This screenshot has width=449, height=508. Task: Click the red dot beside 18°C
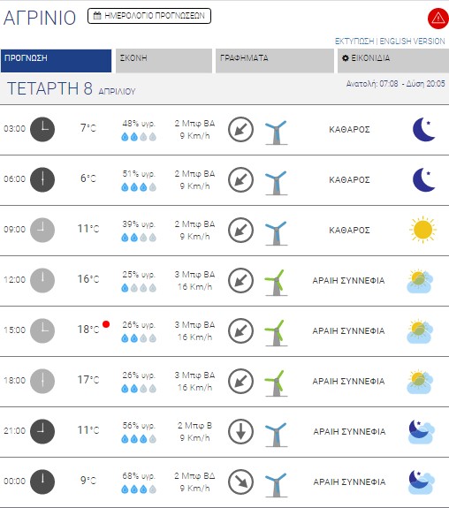[106, 324]
